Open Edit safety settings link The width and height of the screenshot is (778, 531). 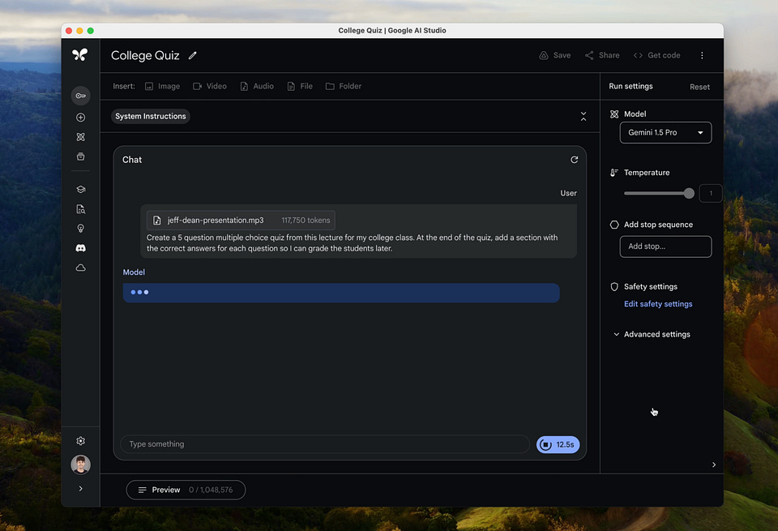coord(658,304)
